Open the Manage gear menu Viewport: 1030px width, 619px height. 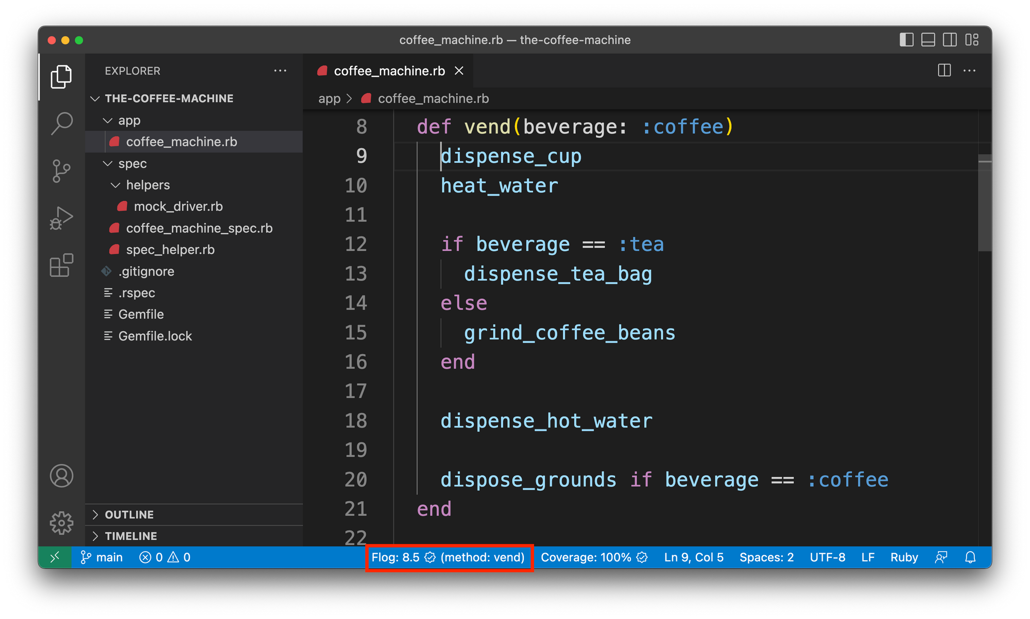click(x=62, y=523)
